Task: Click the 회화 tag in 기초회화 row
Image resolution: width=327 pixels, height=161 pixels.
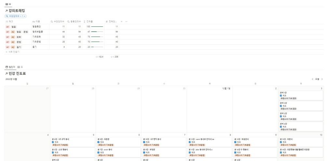Action: (x=19, y=37)
